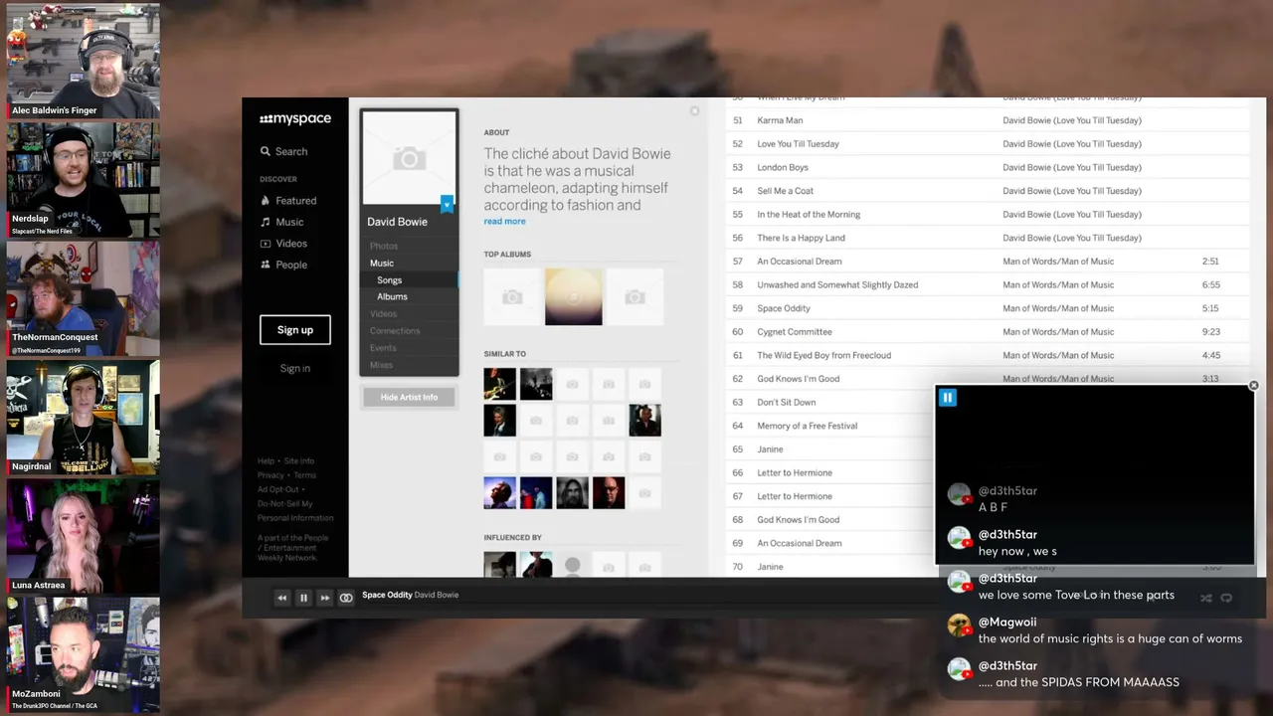The image size is (1273, 716).
Task: Click the read more link in About
Action: (x=504, y=222)
